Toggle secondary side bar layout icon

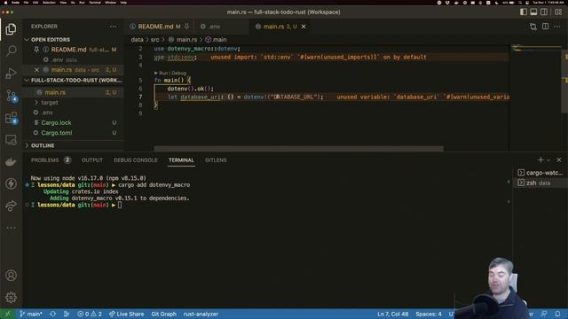pyautogui.click(x=544, y=12)
